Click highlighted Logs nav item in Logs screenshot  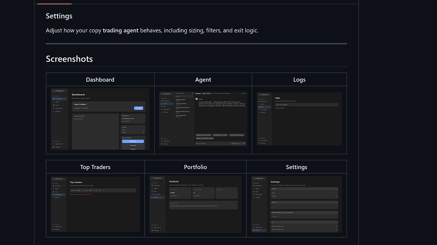pyautogui.click(x=264, y=107)
